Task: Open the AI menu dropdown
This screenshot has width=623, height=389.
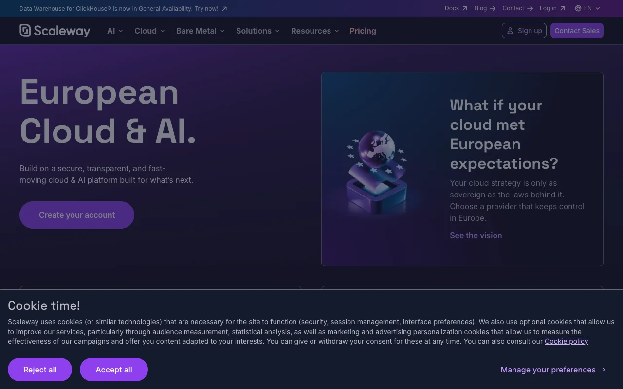Action: [x=115, y=31]
